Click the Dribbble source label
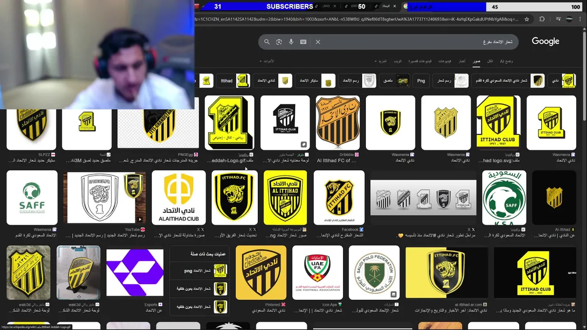587x330 pixels. (x=347, y=155)
